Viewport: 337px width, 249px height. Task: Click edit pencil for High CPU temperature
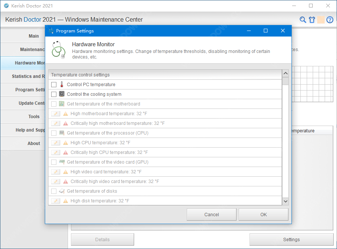pos(56,143)
